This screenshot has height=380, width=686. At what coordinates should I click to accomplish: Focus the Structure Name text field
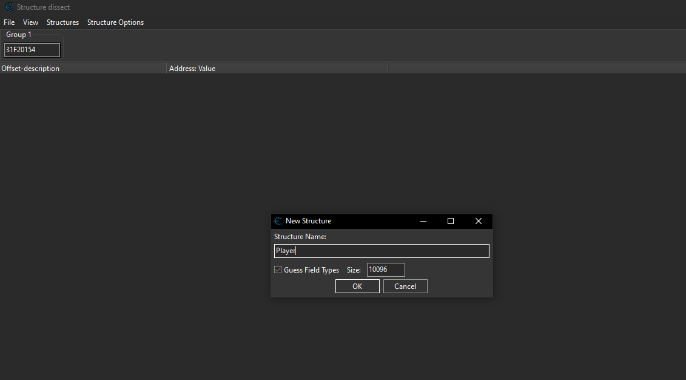(x=382, y=251)
